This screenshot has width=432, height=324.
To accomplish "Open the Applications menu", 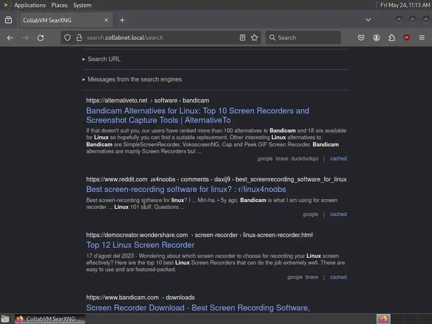I will pos(30,5).
